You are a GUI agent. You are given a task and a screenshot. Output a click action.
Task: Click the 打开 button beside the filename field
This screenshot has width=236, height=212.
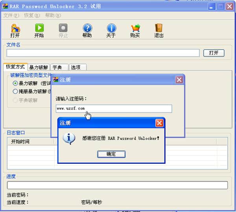(x=214, y=53)
